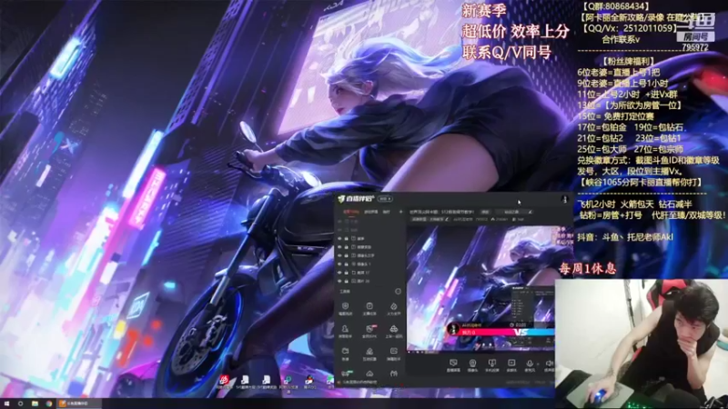
Task: Switch to the second scene tab
Action: [371, 212]
